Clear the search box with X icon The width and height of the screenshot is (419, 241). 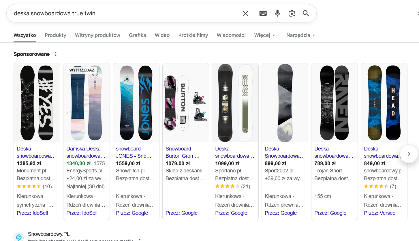coord(245,13)
